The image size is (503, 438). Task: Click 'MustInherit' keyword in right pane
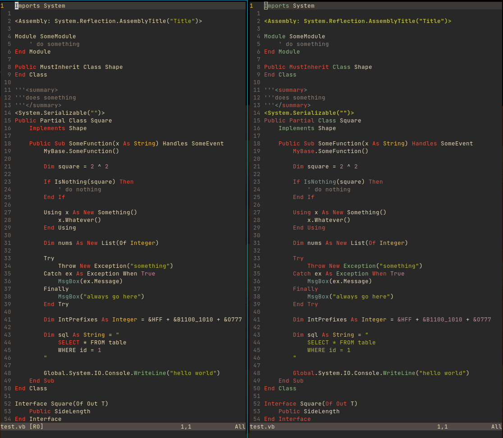pos(309,67)
